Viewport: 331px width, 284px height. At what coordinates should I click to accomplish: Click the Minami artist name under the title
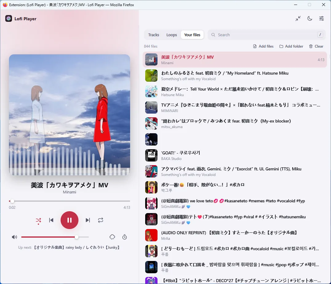(x=70, y=192)
